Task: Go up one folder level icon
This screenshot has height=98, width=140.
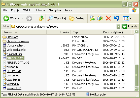Action: 41,18
